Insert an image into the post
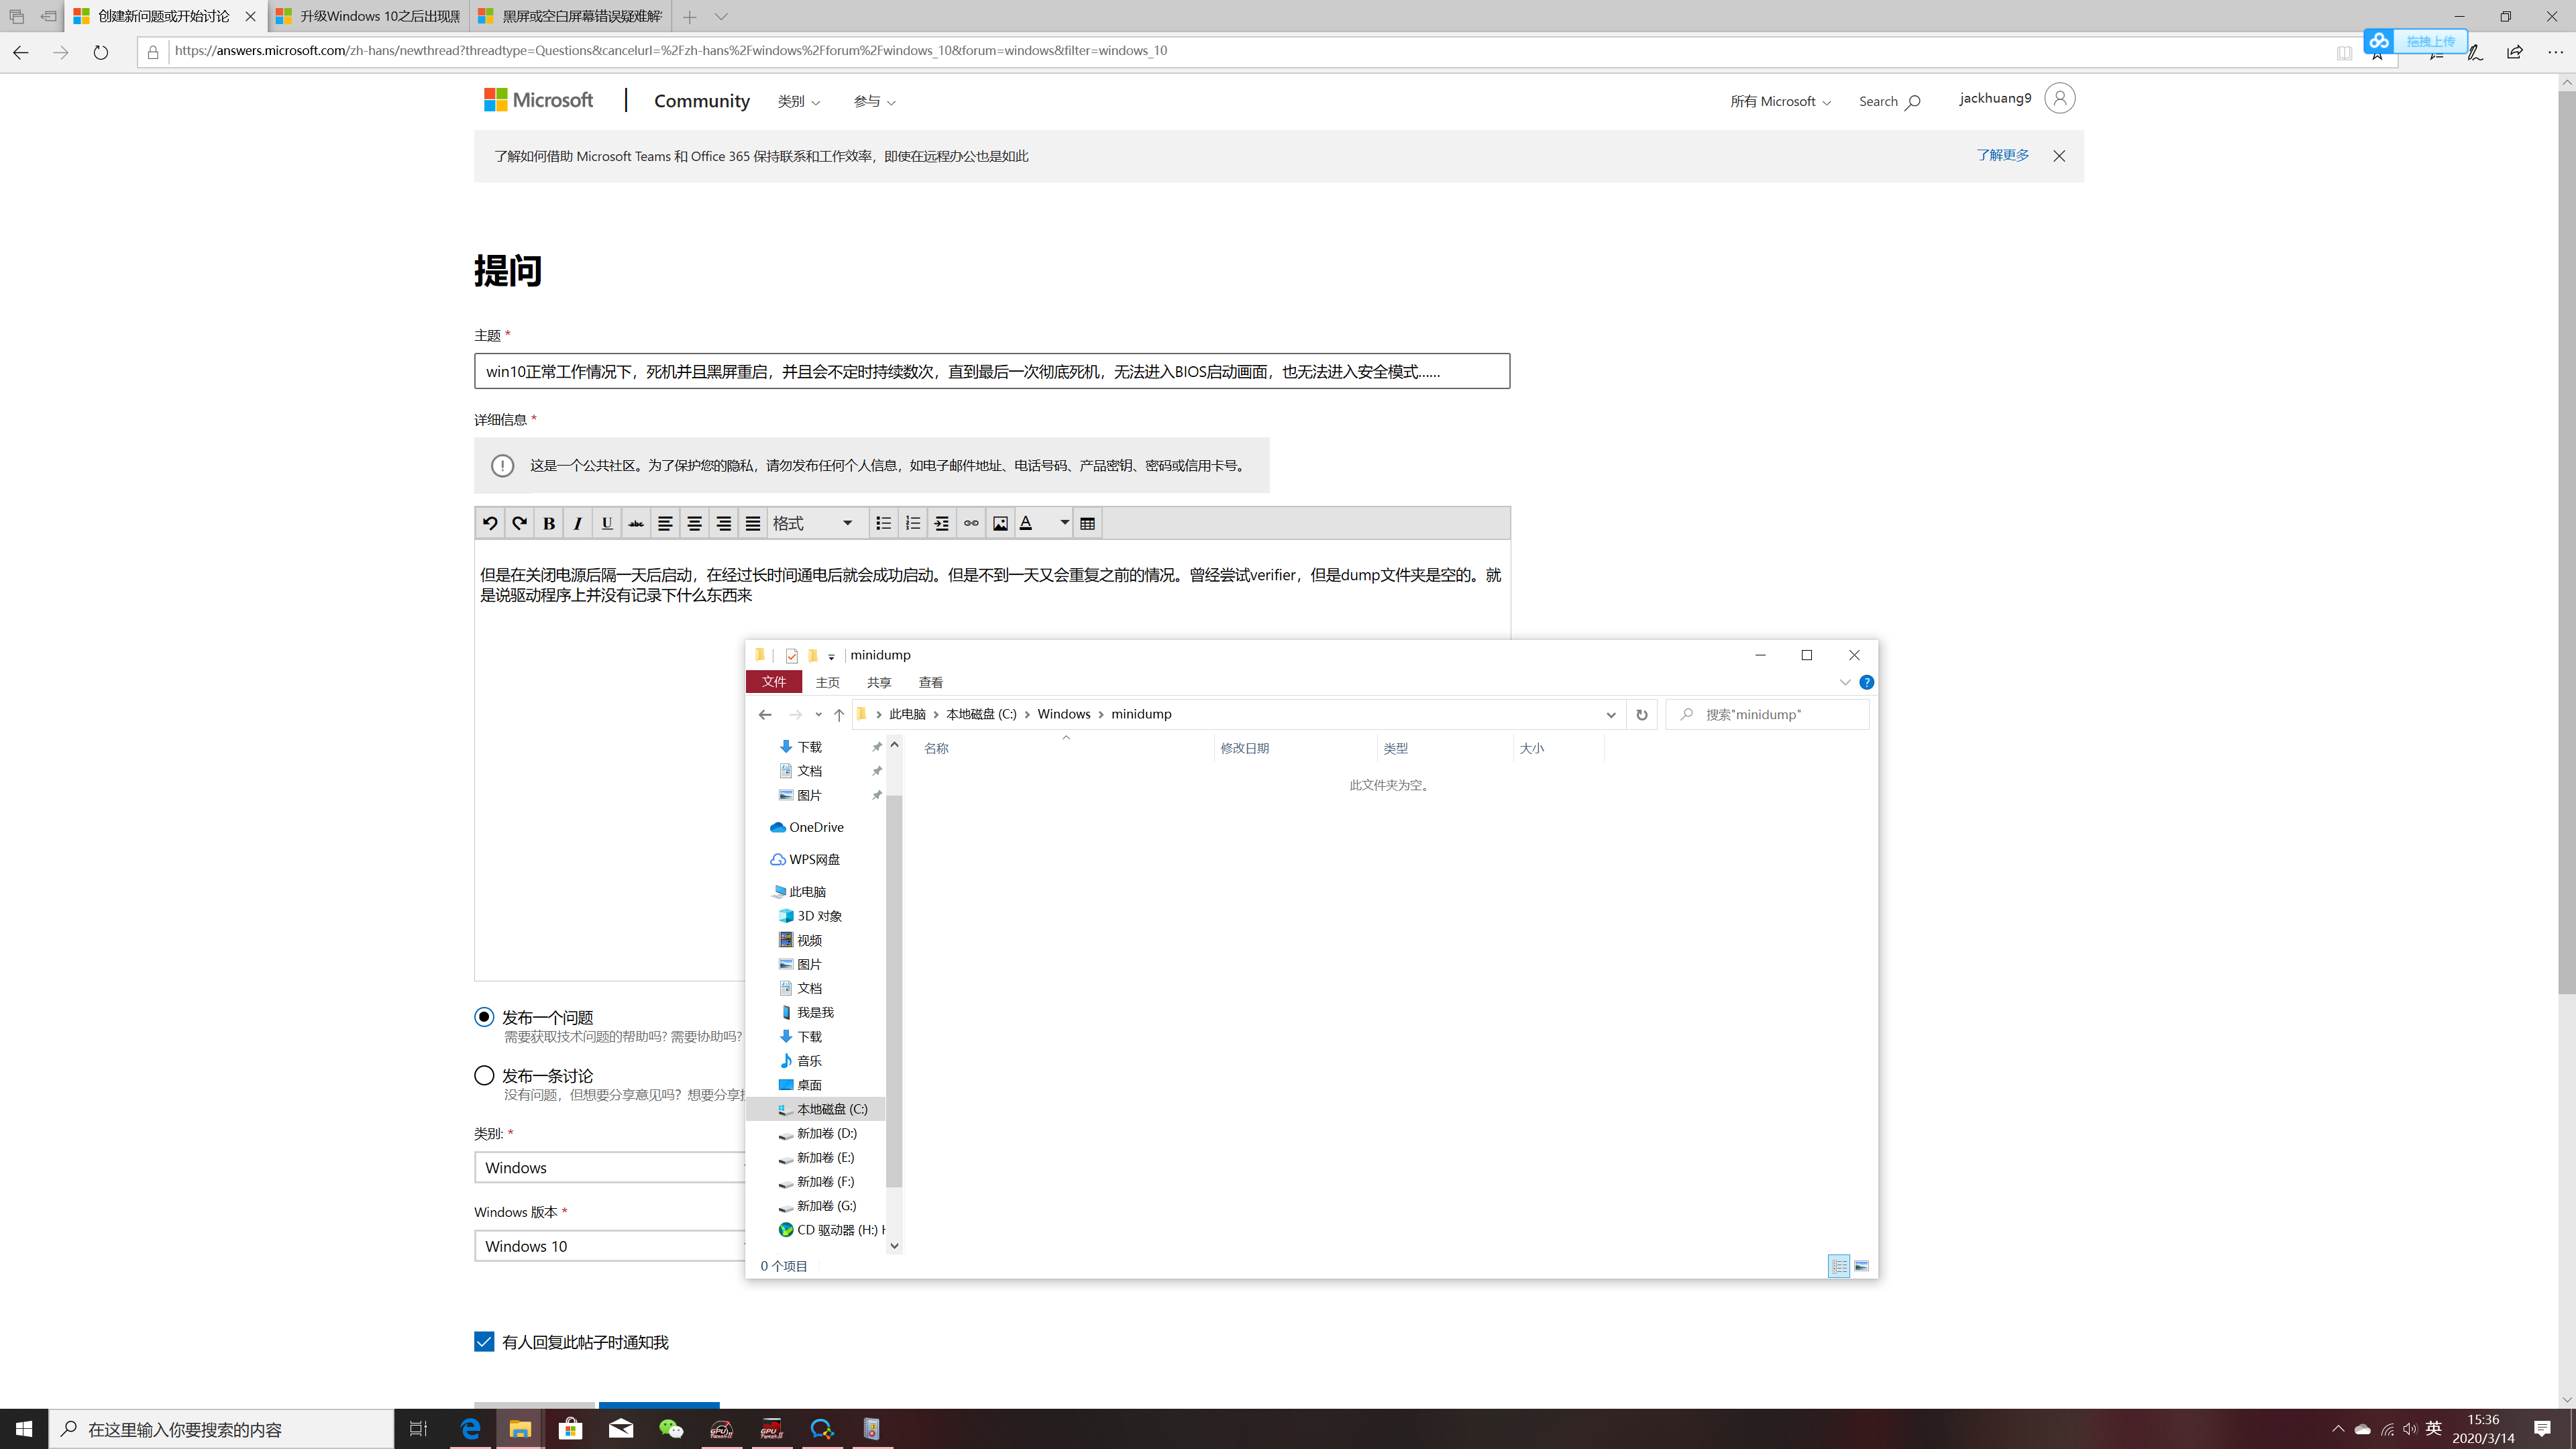2576x1449 pixels. 1000,523
